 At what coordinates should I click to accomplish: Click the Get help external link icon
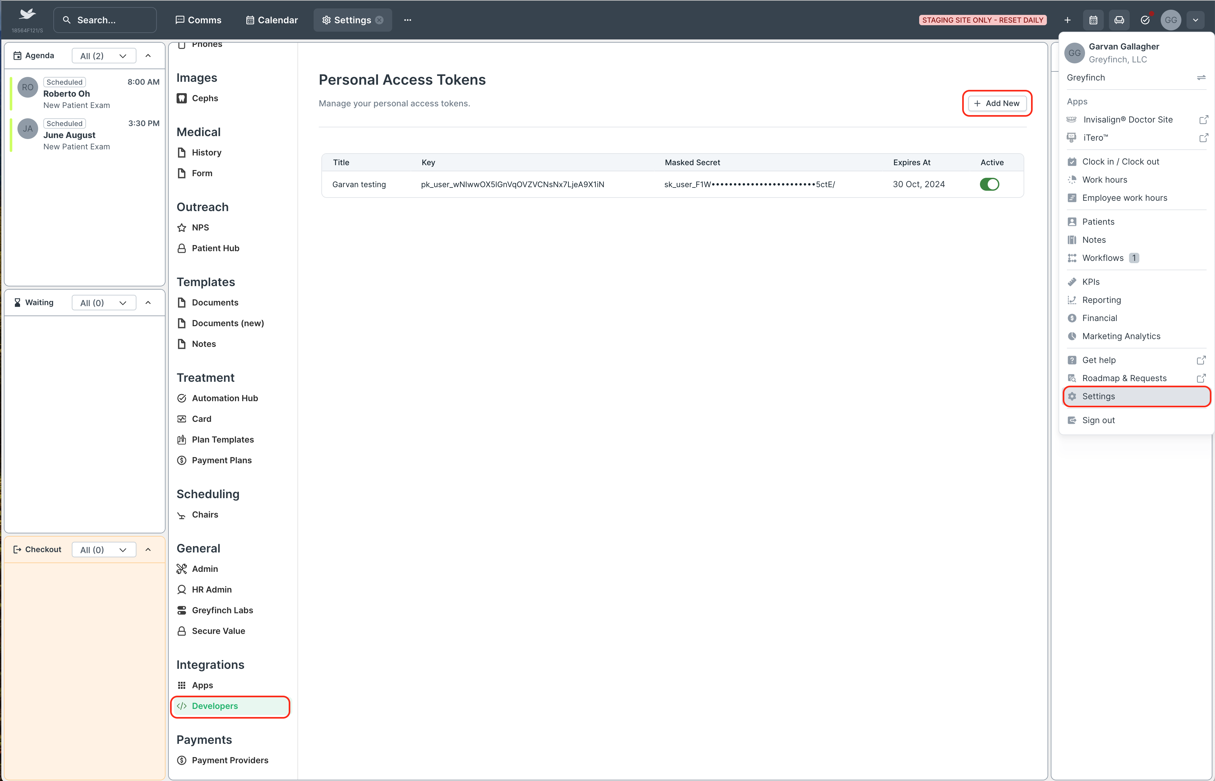(x=1201, y=360)
